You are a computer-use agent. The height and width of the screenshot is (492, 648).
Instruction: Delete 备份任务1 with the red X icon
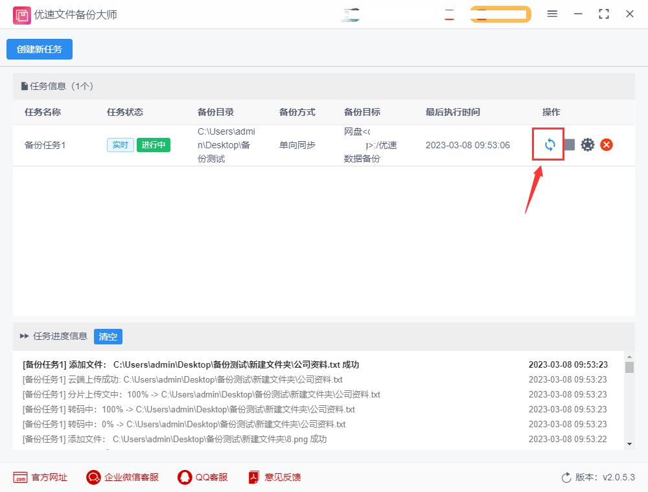tap(606, 144)
